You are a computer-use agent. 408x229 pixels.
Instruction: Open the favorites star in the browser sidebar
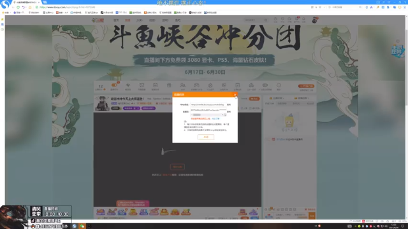coord(3,20)
